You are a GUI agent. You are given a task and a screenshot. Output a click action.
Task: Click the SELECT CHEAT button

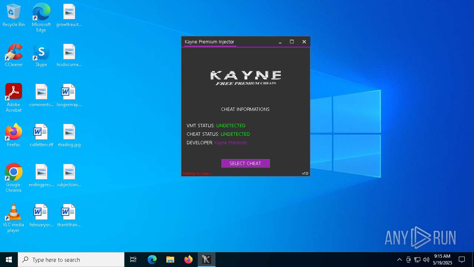pyautogui.click(x=246, y=163)
